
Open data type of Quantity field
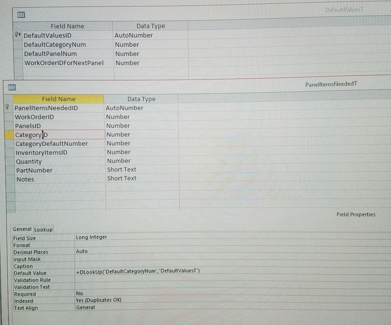click(x=119, y=161)
